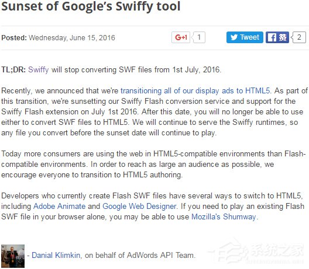Click the Google +1 count bubble
The height and width of the screenshot is (269, 309).
199,37
